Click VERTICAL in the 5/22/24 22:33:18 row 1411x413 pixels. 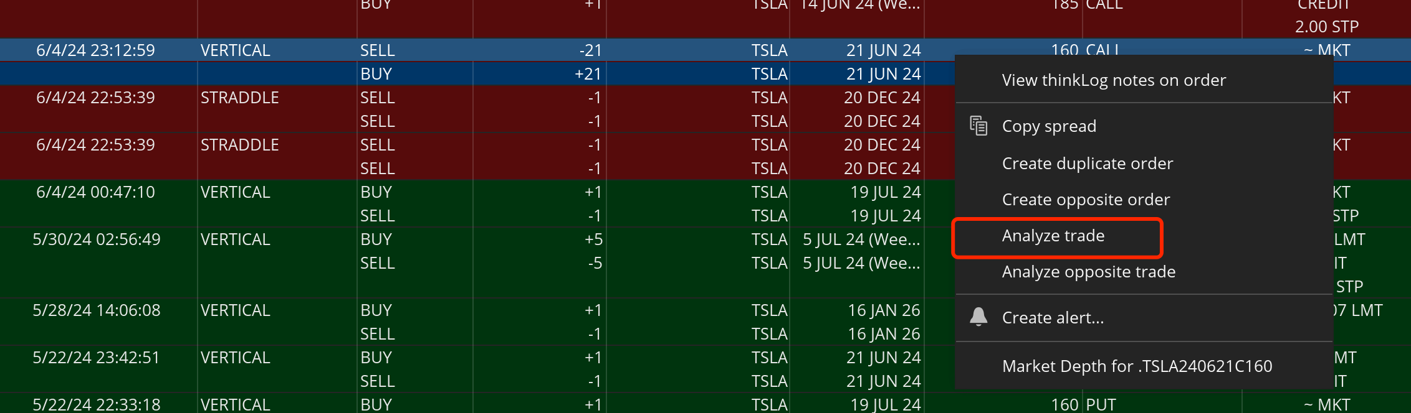pyautogui.click(x=236, y=404)
